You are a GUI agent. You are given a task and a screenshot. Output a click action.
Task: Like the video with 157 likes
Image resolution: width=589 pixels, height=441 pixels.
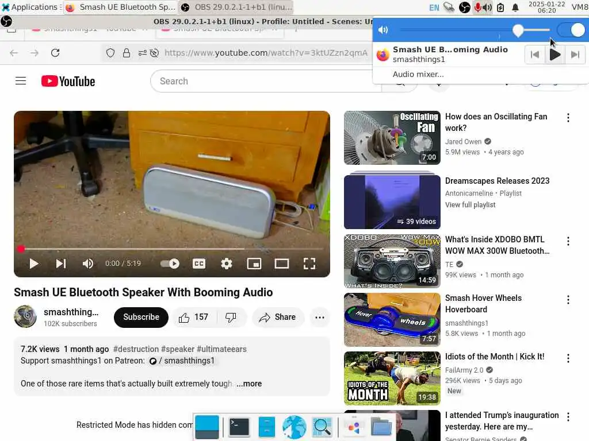[x=194, y=317]
